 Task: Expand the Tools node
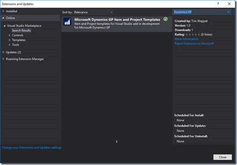(9, 45)
